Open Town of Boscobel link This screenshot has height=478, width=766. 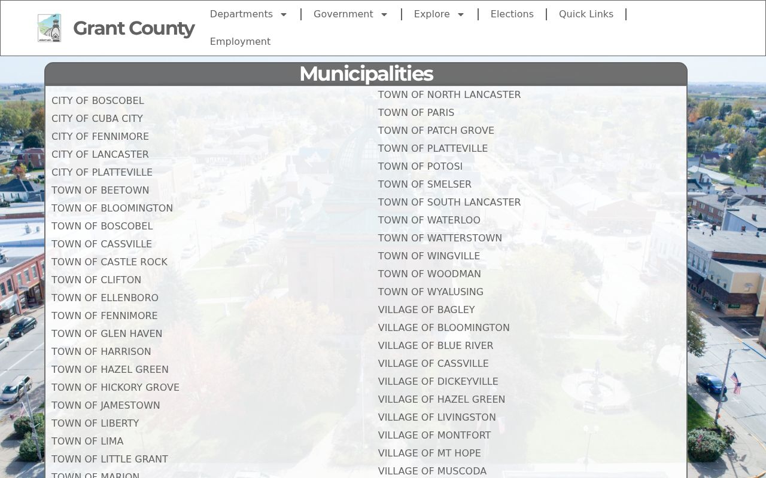[x=102, y=226]
